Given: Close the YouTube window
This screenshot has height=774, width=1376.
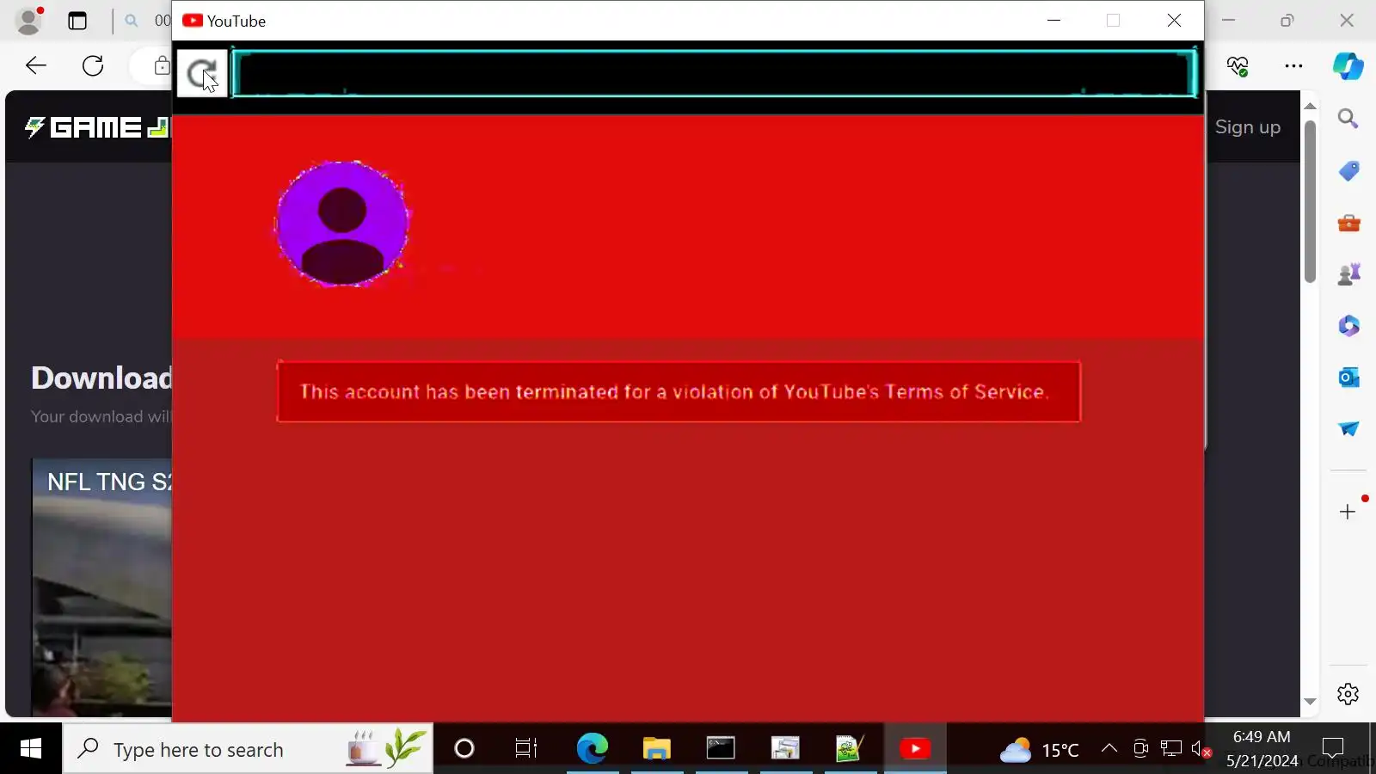Looking at the screenshot, I should 1174,21.
